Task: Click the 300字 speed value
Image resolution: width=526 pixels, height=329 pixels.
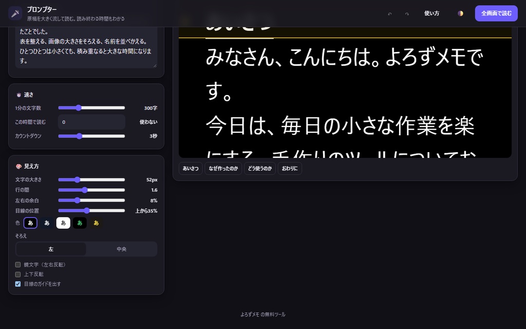Action: (x=151, y=108)
